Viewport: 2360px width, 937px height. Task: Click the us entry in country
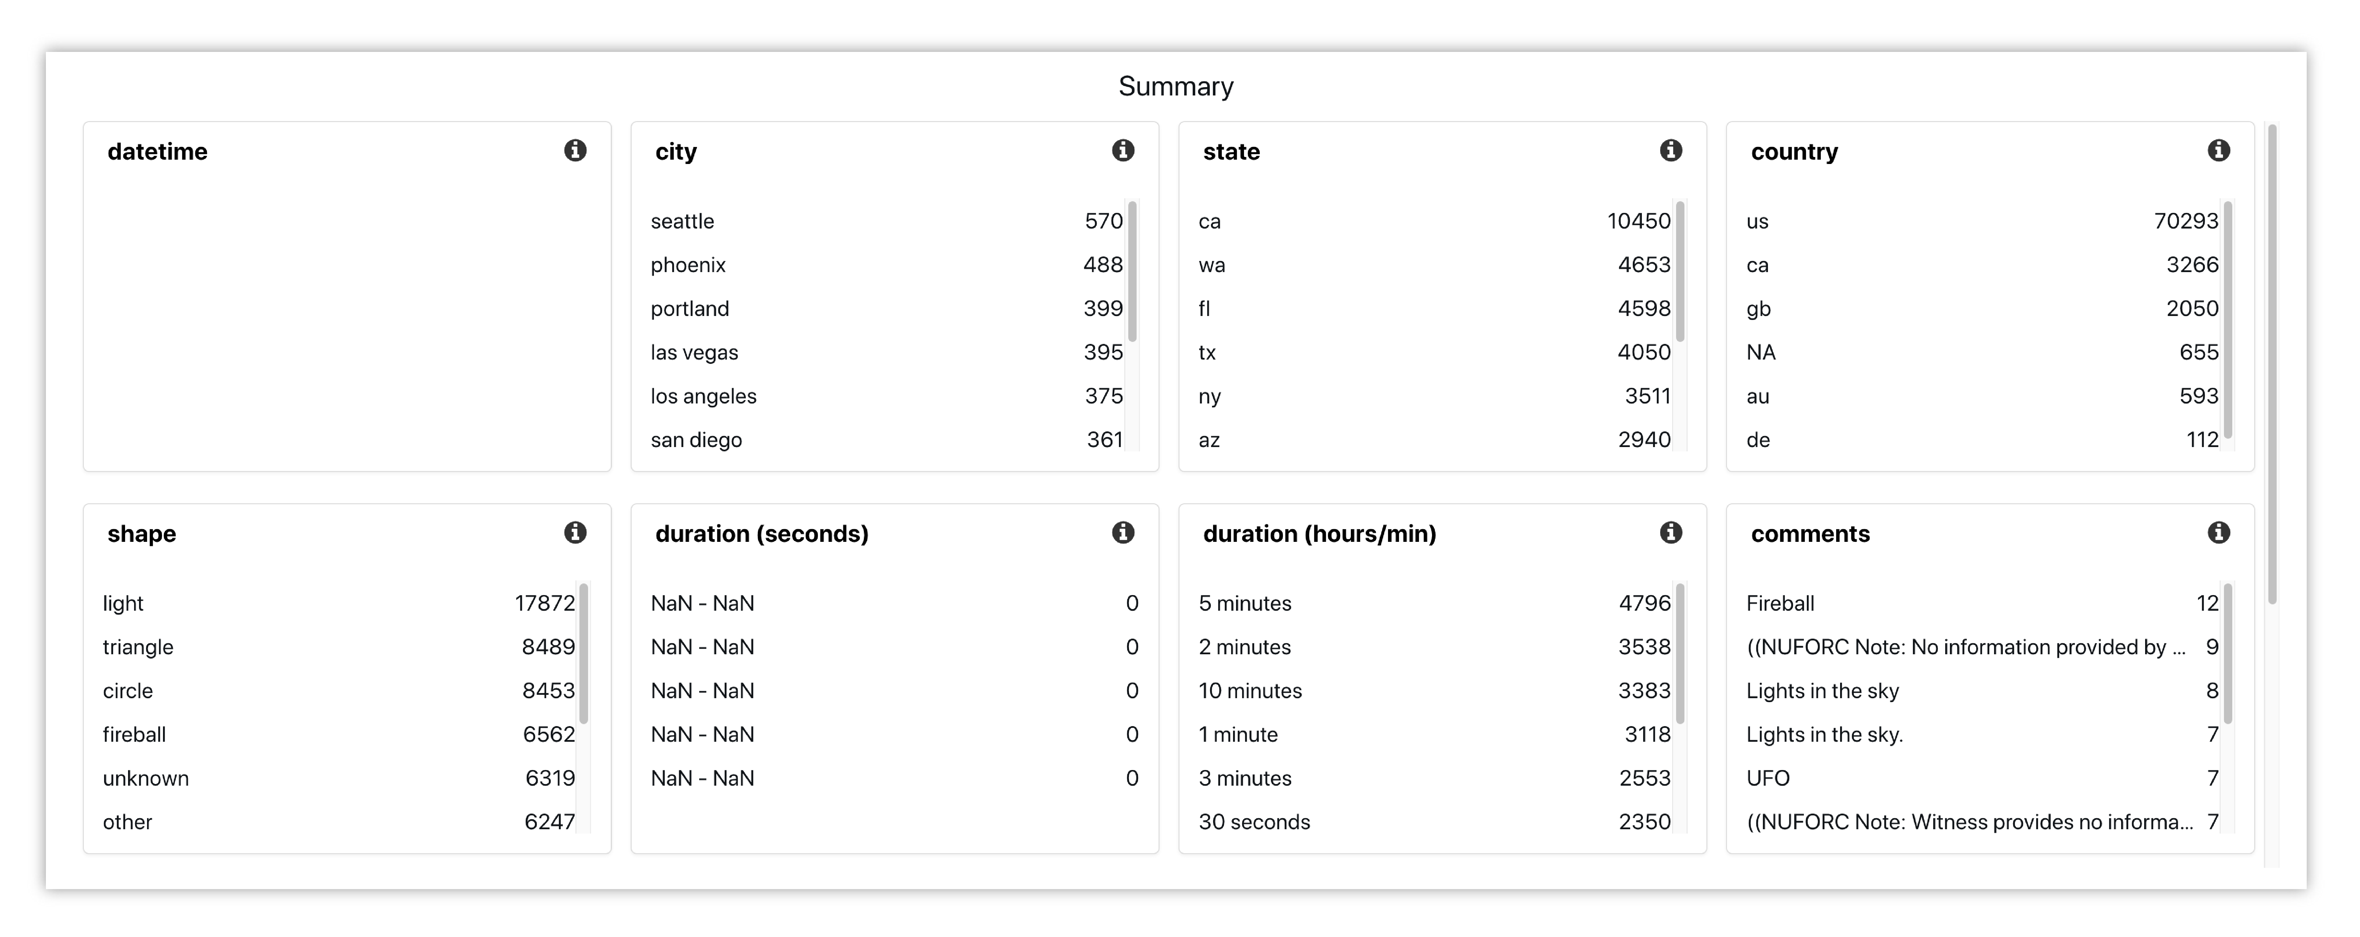pyautogui.click(x=1982, y=221)
